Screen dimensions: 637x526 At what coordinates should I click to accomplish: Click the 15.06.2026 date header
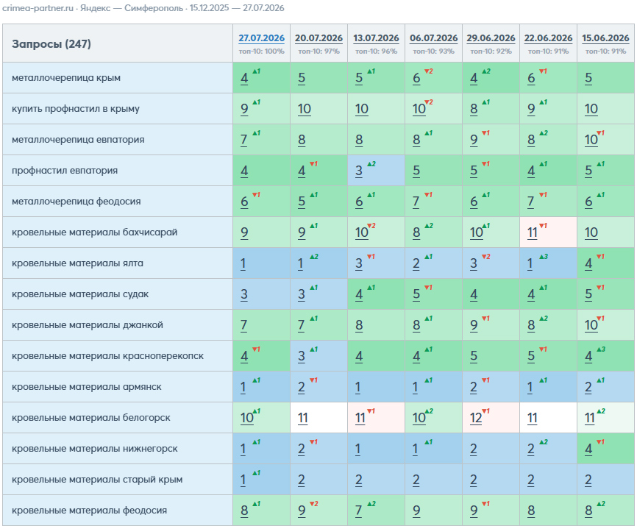[x=605, y=38]
